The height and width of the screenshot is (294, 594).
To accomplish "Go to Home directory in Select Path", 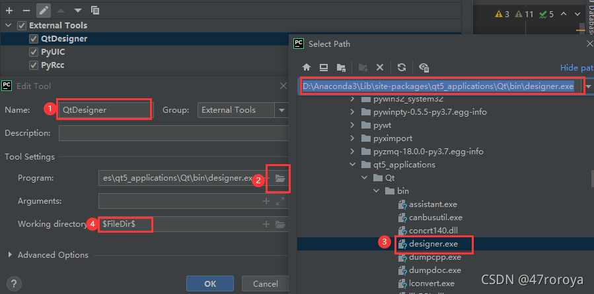I will (306, 67).
